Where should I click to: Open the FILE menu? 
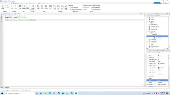click(x=2, y=3)
